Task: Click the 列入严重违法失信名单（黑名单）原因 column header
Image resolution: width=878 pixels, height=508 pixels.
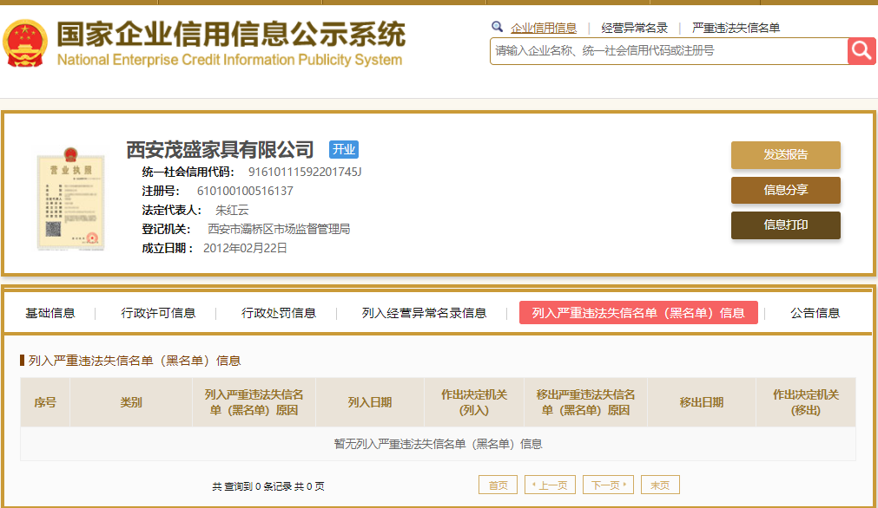Action: point(254,402)
